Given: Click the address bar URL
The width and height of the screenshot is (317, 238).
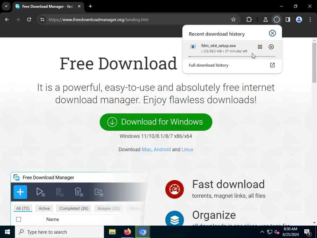Looking at the screenshot, I should (98, 20).
